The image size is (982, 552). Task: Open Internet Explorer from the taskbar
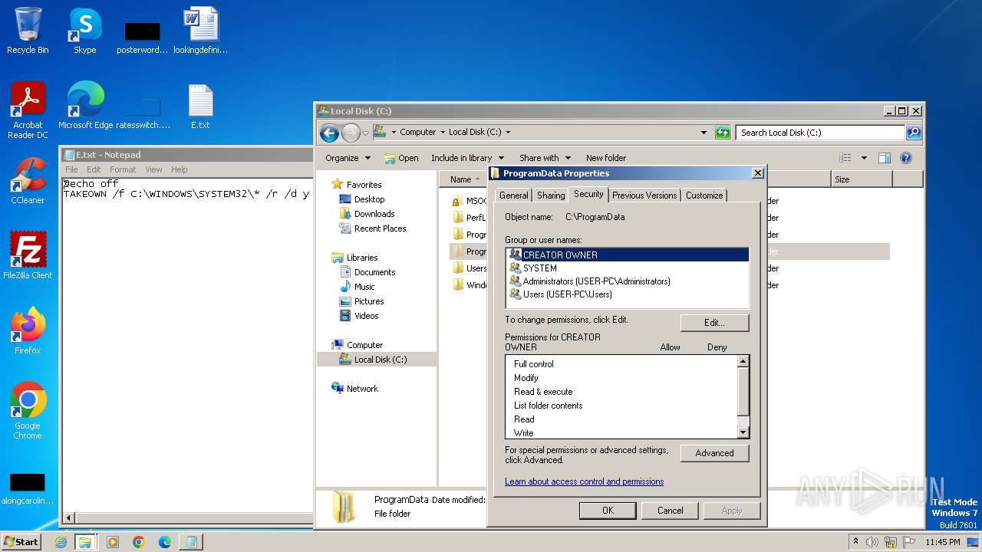click(61, 542)
